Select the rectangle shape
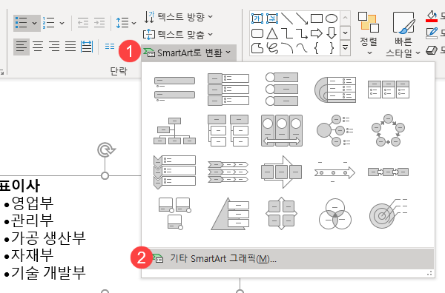445x293 pixels. pyautogui.click(x=317, y=18)
